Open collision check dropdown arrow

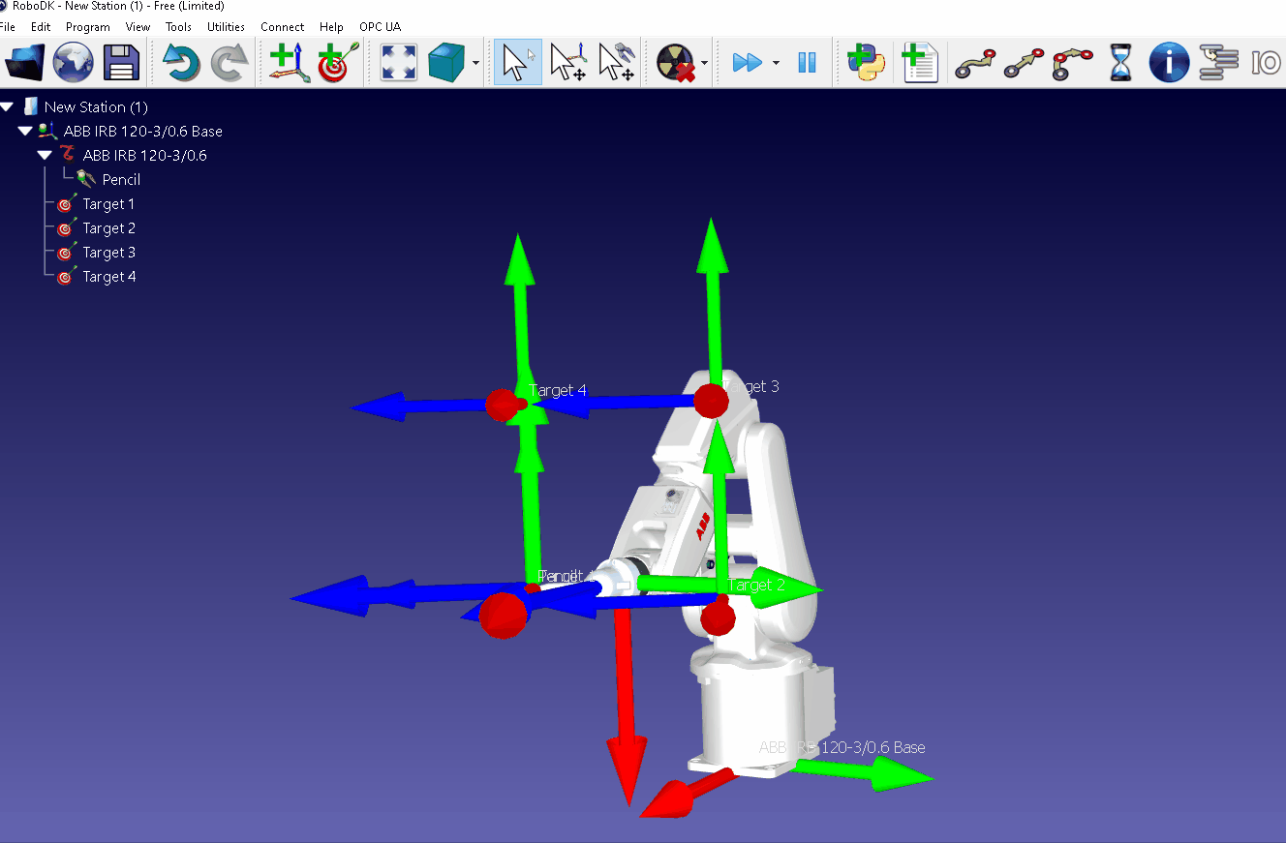click(704, 64)
